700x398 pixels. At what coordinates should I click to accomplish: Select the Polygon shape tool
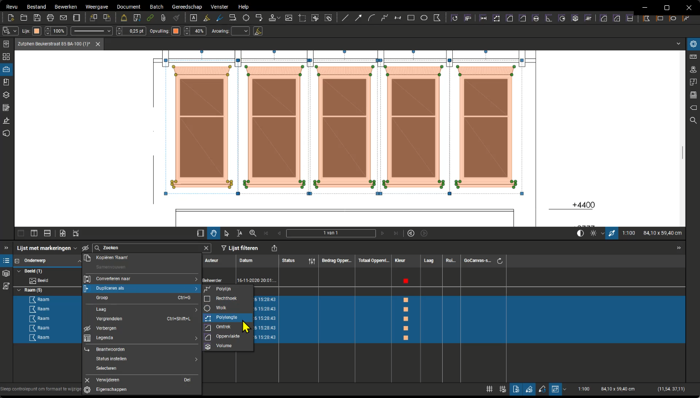[437, 18]
